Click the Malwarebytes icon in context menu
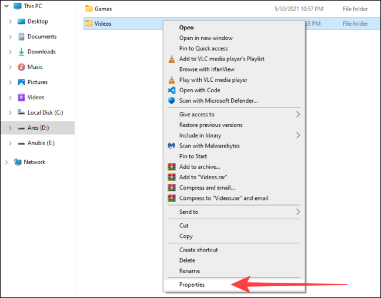381x298 pixels. coord(171,146)
